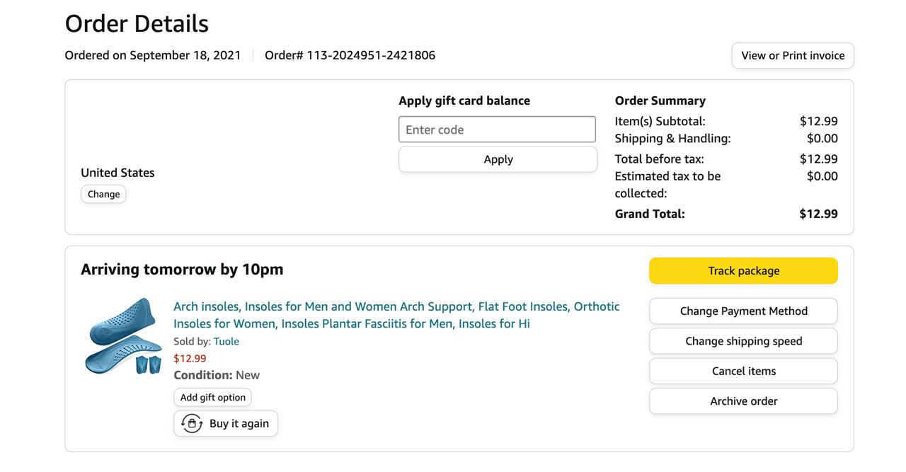
Task: Open View or Print invoice
Action: [x=793, y=55]
